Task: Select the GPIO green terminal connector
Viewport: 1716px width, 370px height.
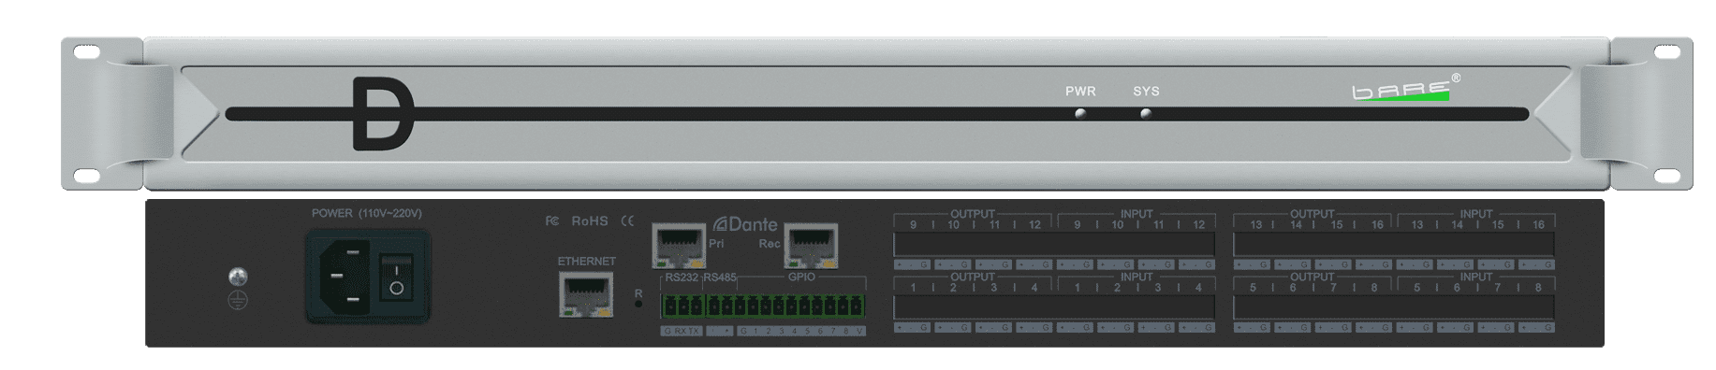Action: click(799, 307)
